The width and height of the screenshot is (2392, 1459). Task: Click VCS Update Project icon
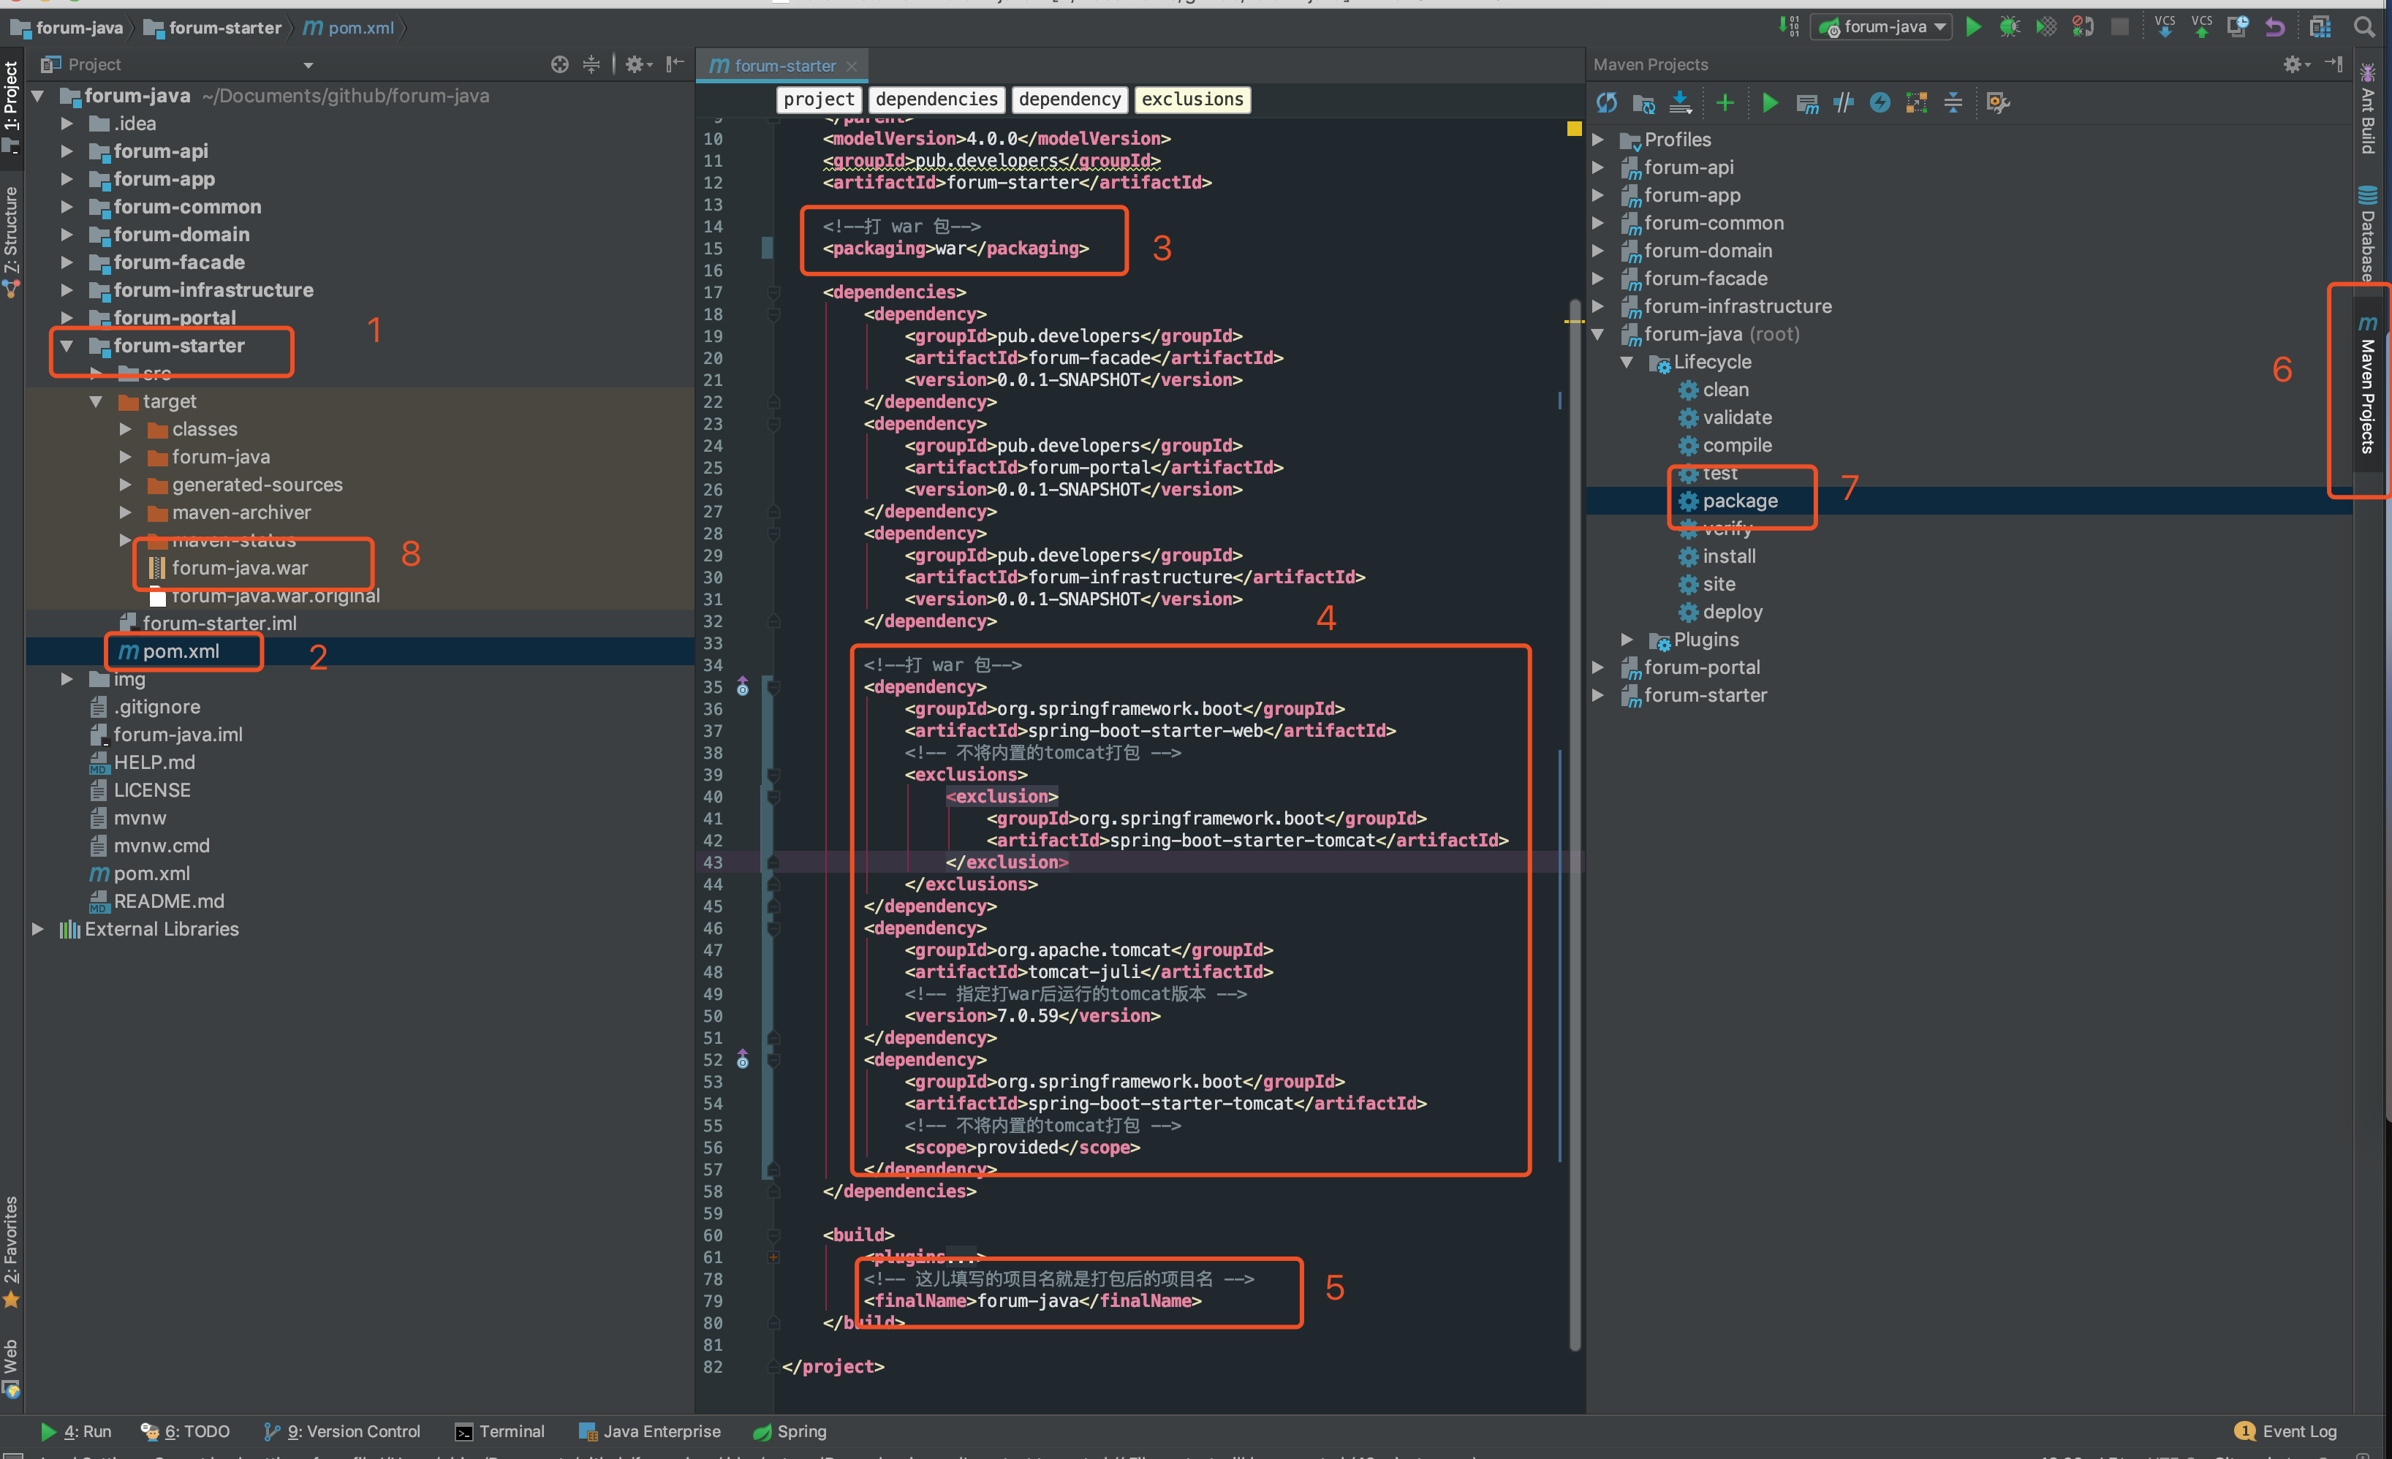point(2165,26)
